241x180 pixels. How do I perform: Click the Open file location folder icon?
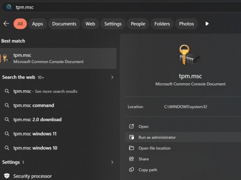132,148
